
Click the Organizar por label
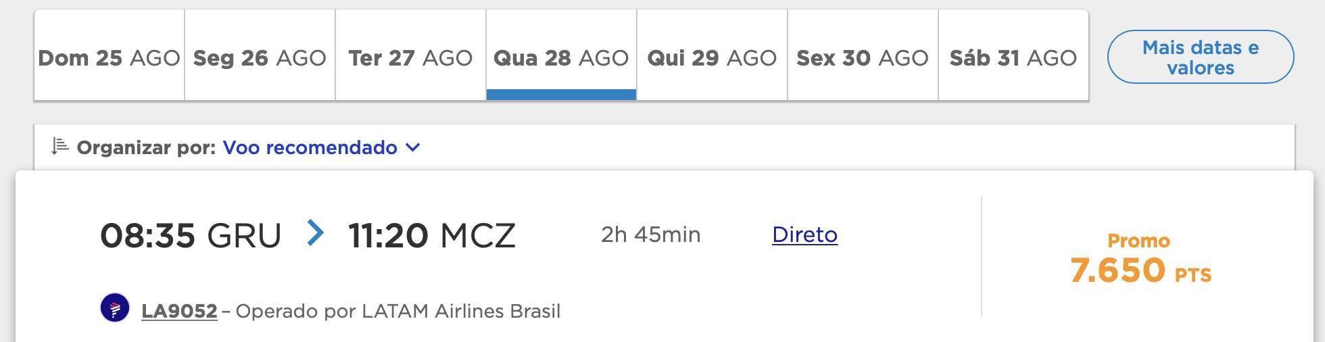pos(147,147)
